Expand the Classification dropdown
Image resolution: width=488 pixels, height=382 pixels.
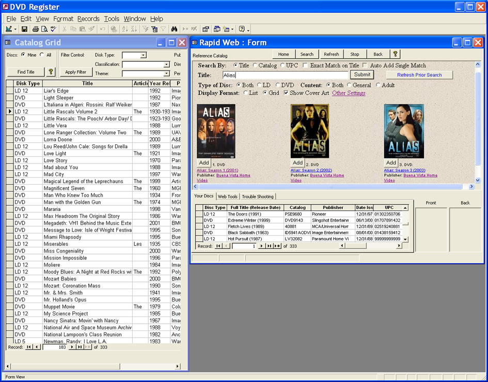(x=166, y=64)
